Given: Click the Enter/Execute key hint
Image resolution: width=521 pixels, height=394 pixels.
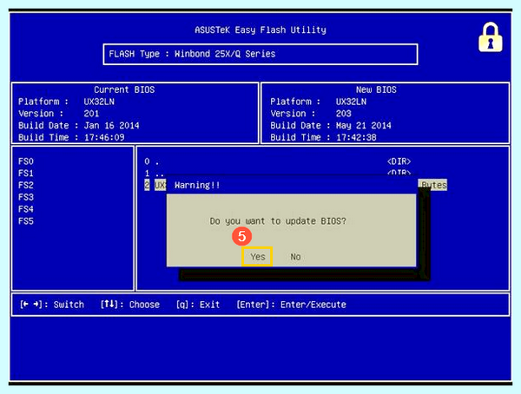Looking at the screenshot, I should pyautogui.click(x=292, y=305).
